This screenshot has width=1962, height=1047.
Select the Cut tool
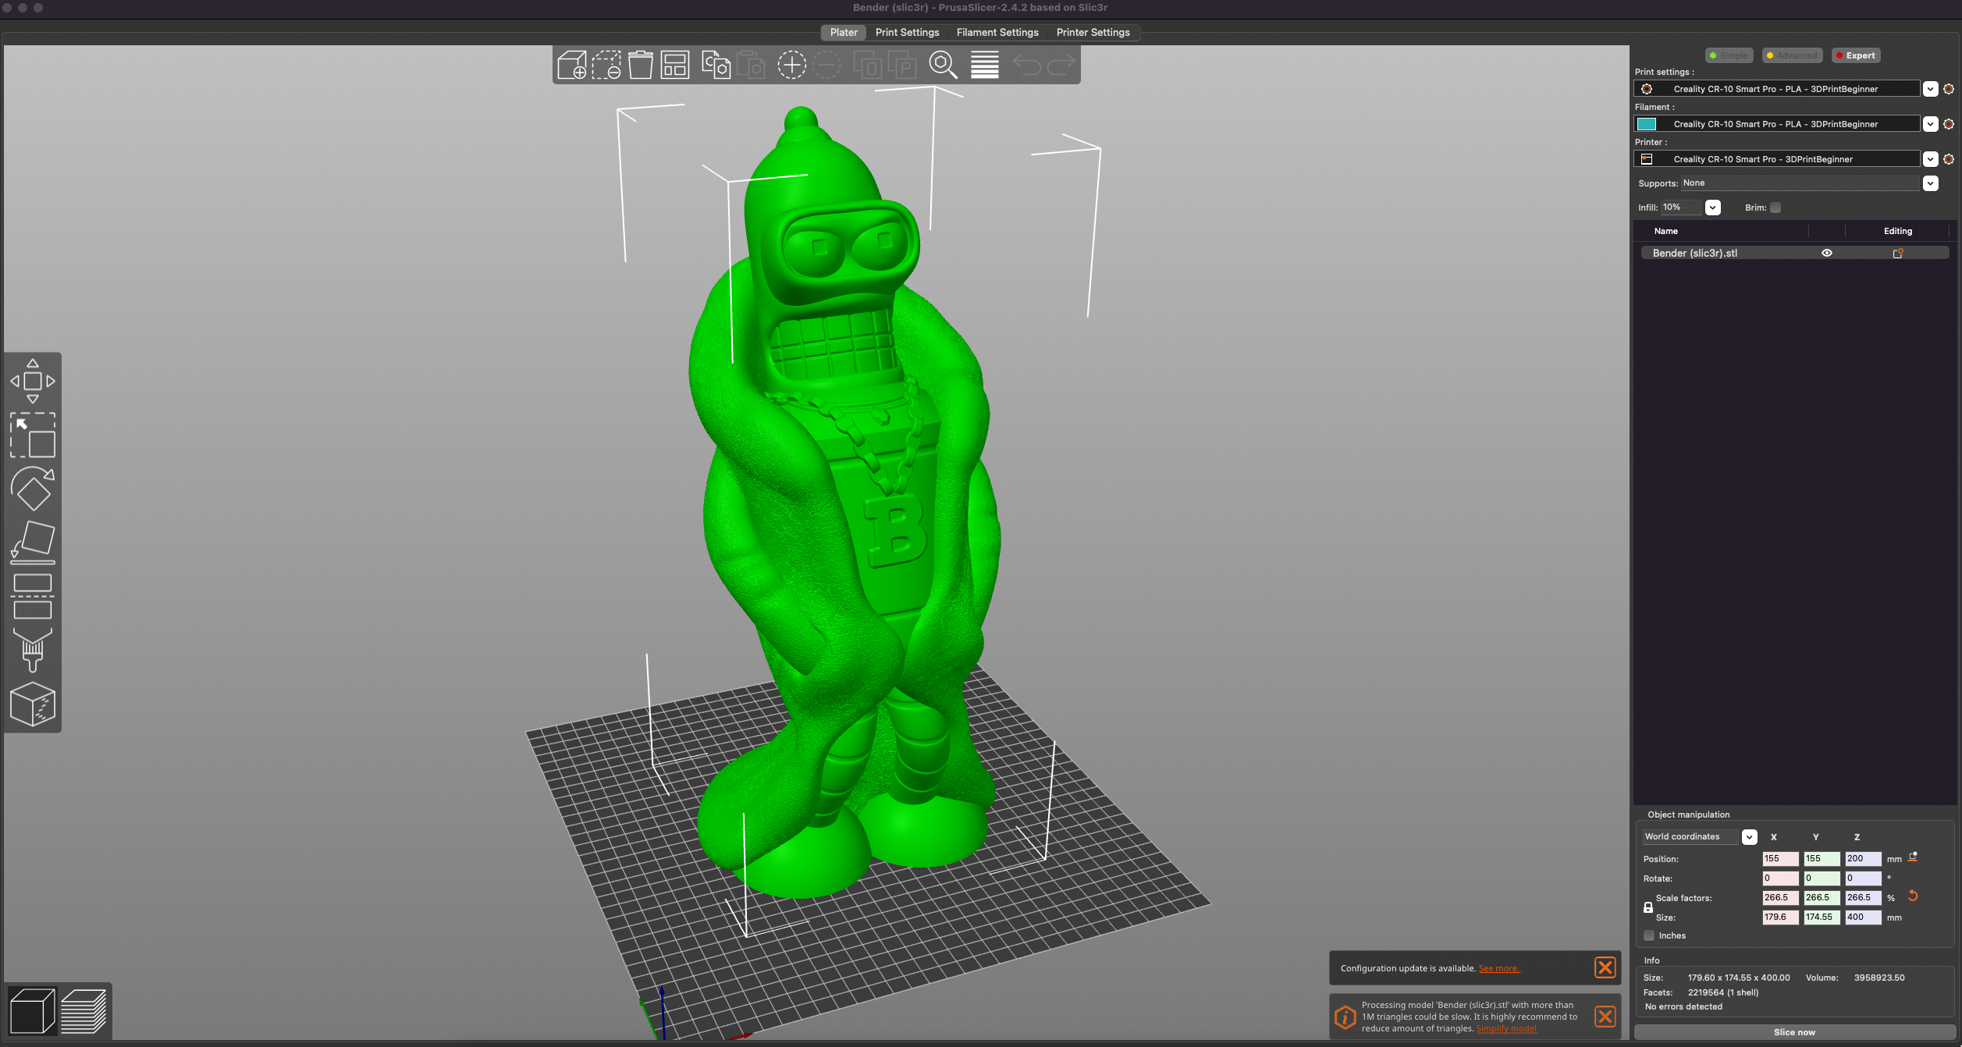coord(33,596)
